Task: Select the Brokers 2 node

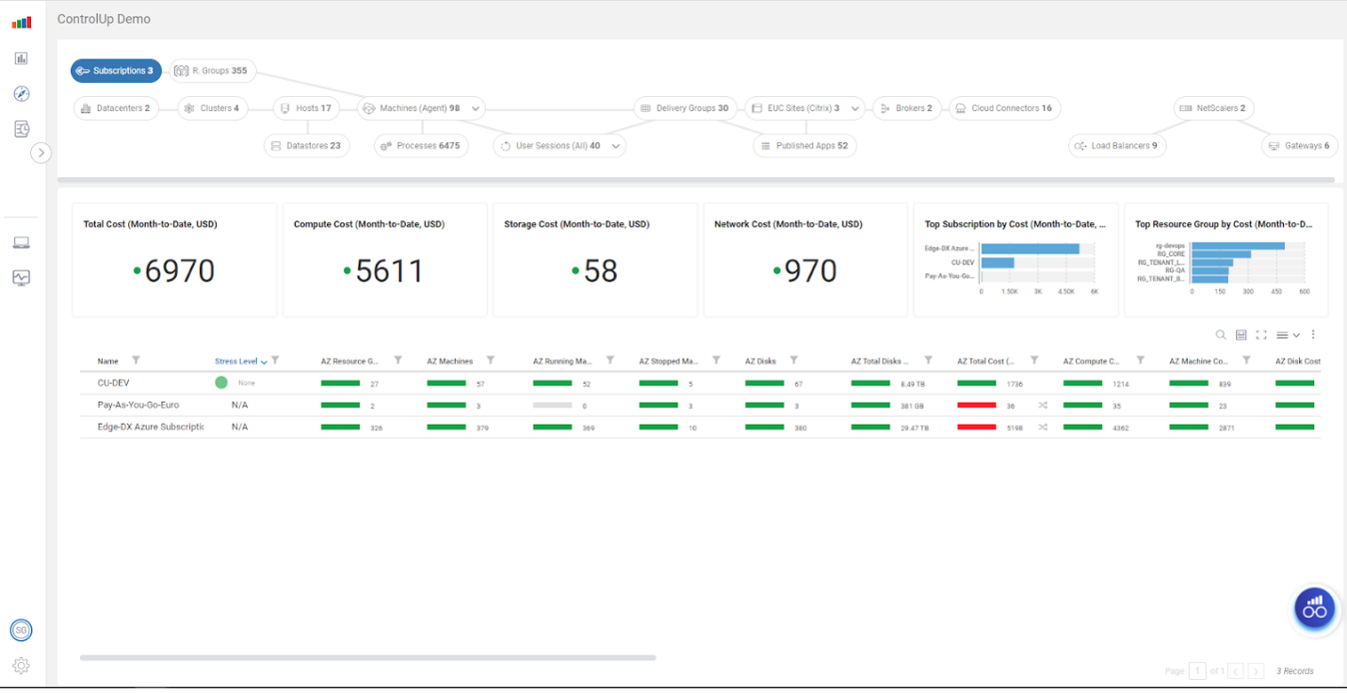Action: (x=906, y=108)
